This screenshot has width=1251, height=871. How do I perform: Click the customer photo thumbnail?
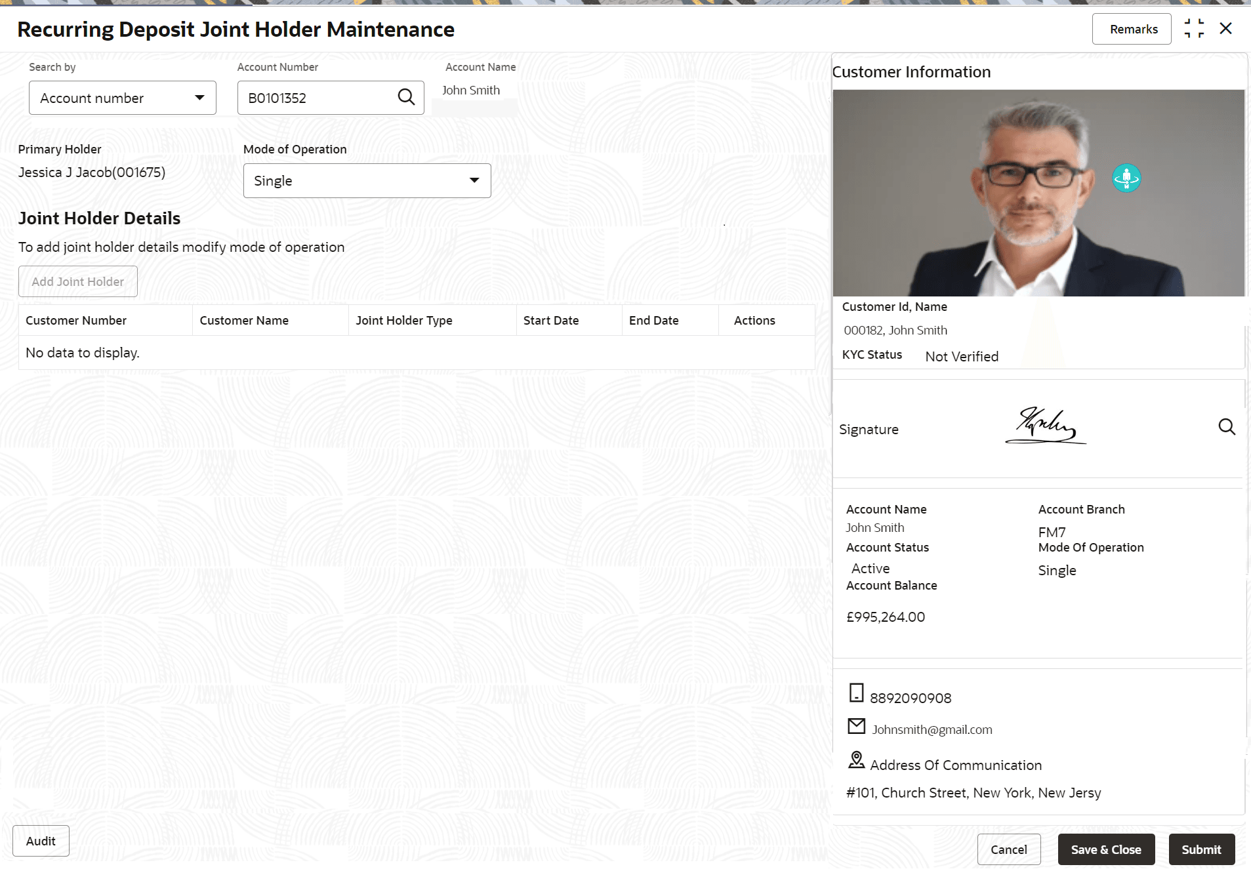pos(1038,193)
